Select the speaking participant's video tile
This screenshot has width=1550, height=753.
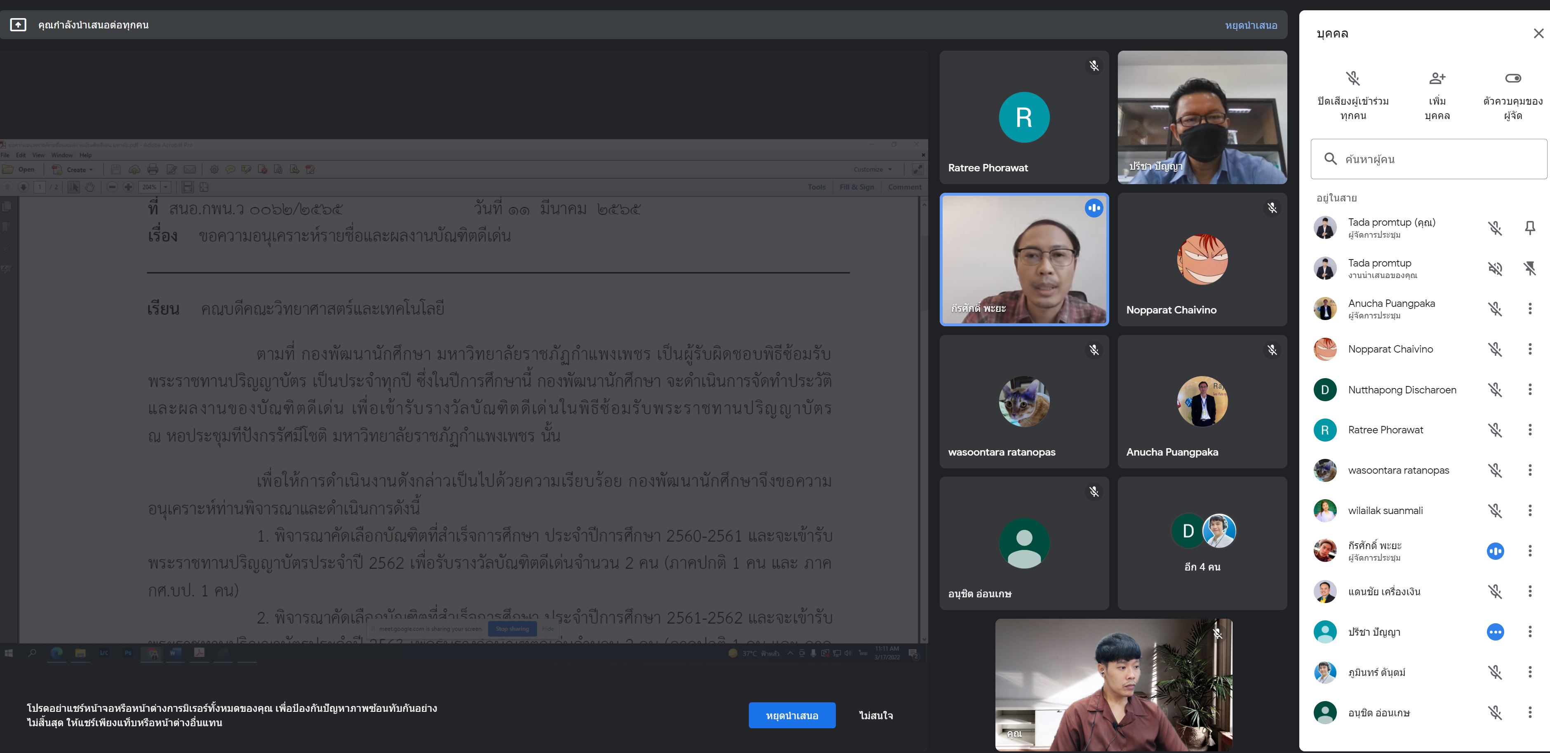point(1023,260)
